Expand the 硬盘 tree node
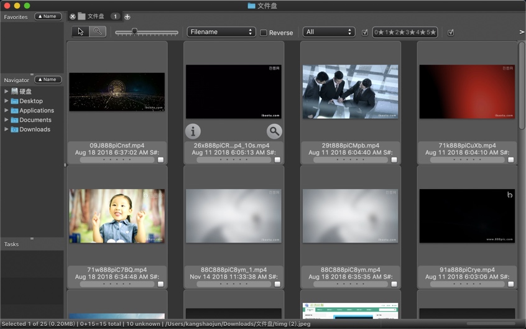Screen dimensions: 526x329 [6, 91]
